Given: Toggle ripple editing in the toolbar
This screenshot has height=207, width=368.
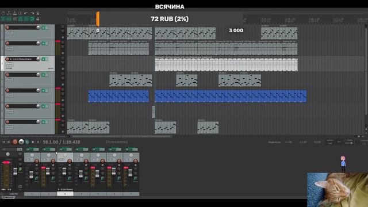Looking at the screenshot, I should point(15,19).
